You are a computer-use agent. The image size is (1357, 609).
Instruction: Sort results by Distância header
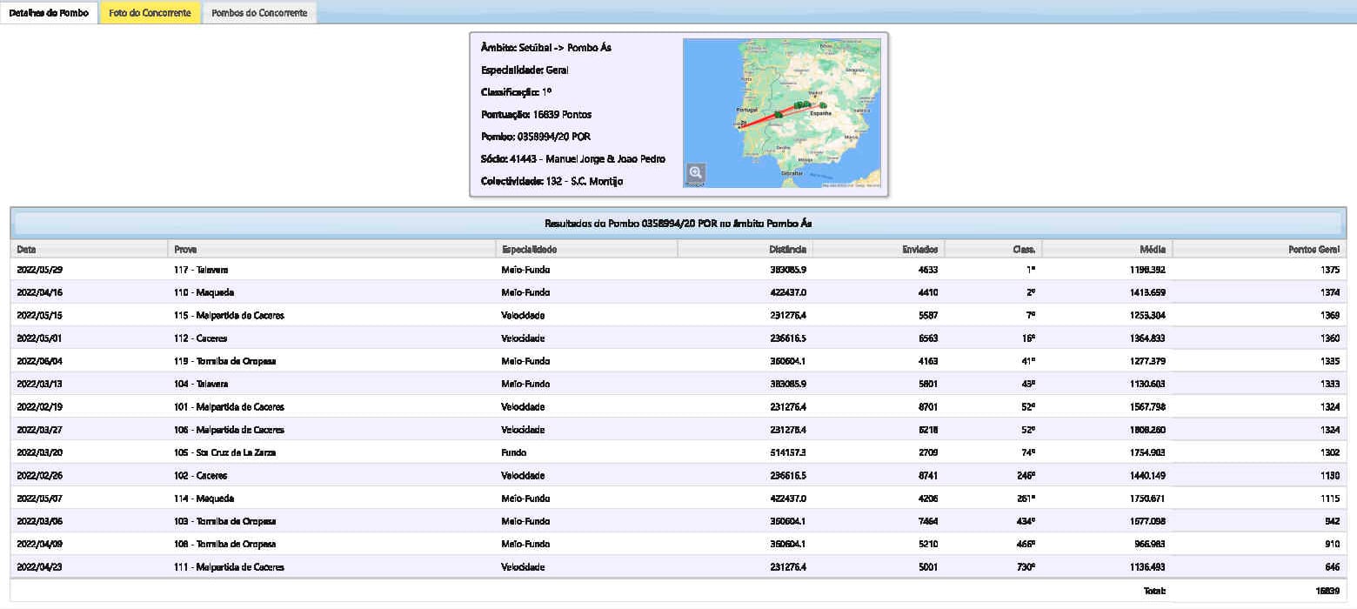coord(745,250)
